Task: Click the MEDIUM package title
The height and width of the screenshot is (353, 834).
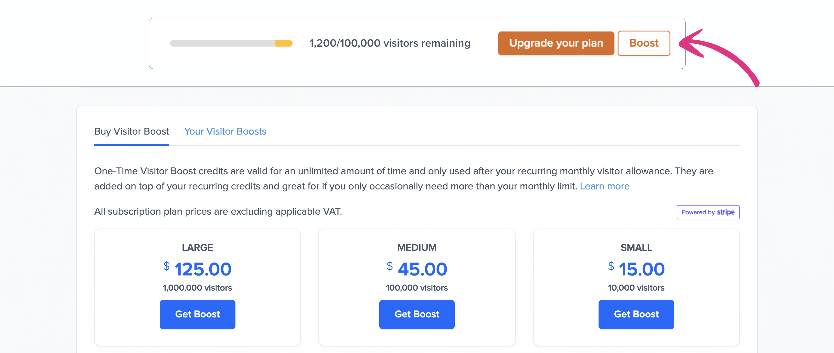Action: point(417,247)
